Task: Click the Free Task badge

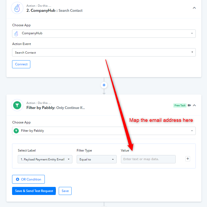Action: coord(180,105)
